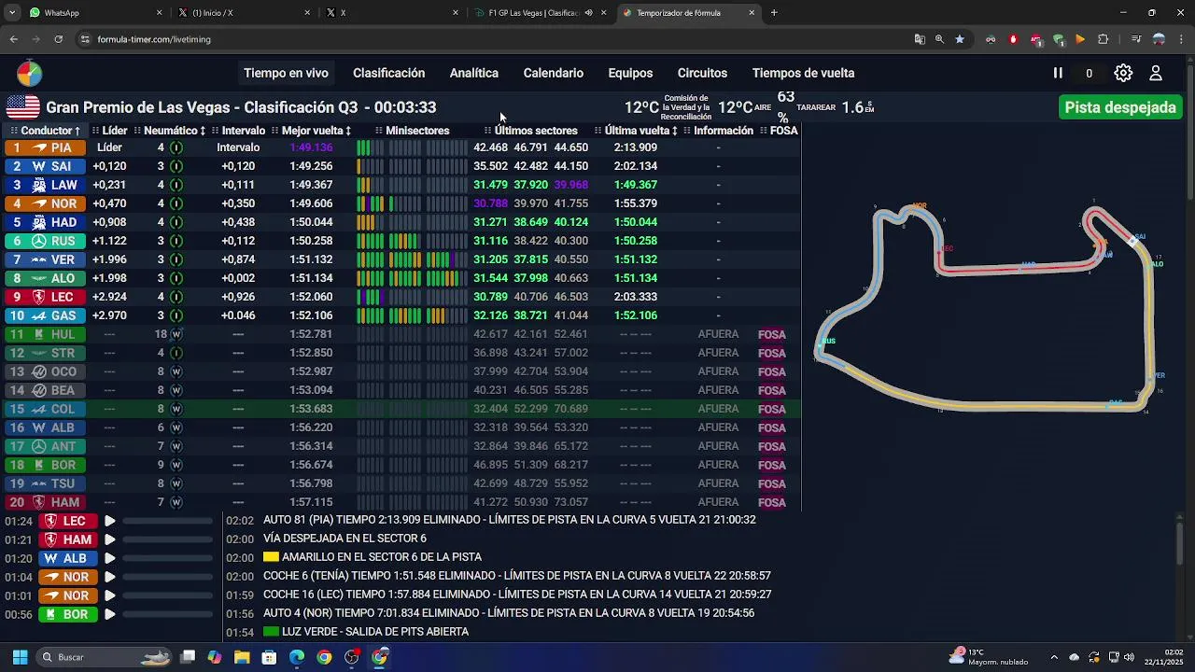Click the delay counter field showing 0

tap(1089, 73)
